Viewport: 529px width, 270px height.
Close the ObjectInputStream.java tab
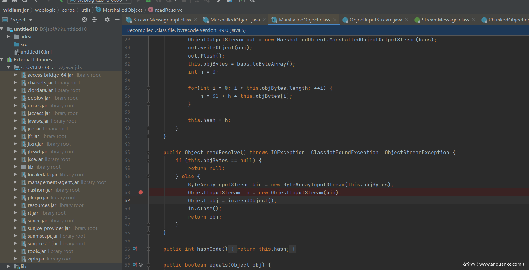click(407, 20)
